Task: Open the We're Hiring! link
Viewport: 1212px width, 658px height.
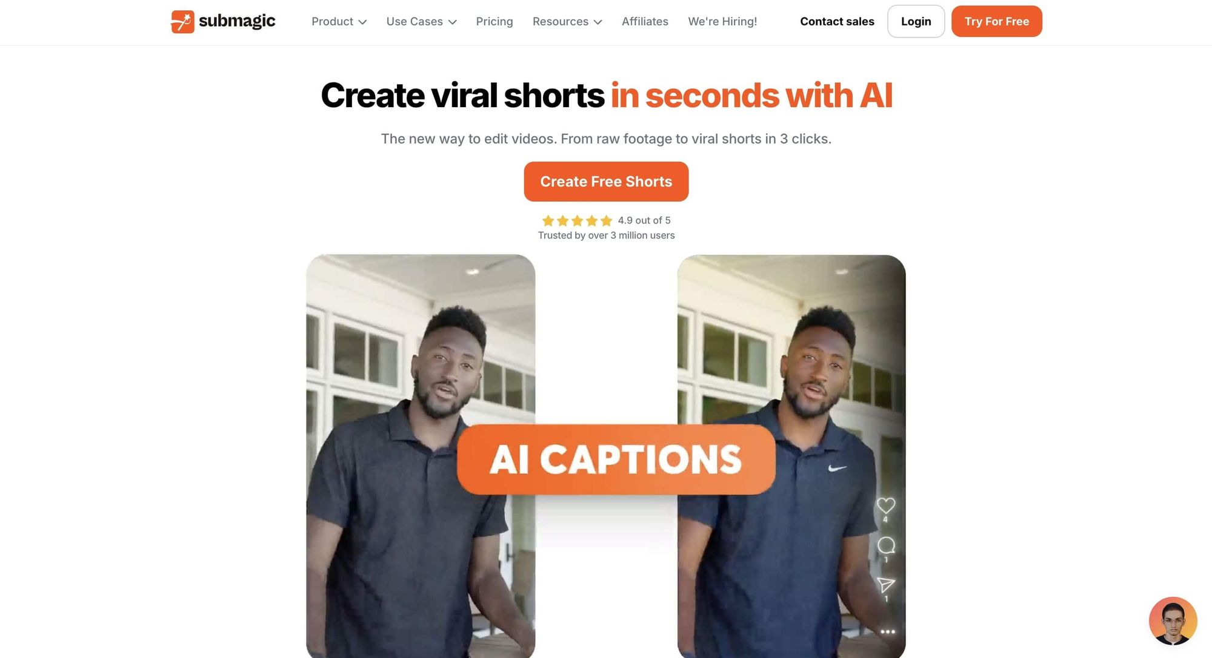Action: (722, 21)
